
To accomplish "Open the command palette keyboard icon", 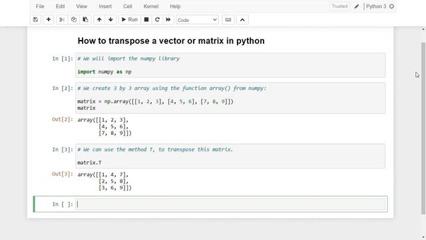I will point(228,19).
